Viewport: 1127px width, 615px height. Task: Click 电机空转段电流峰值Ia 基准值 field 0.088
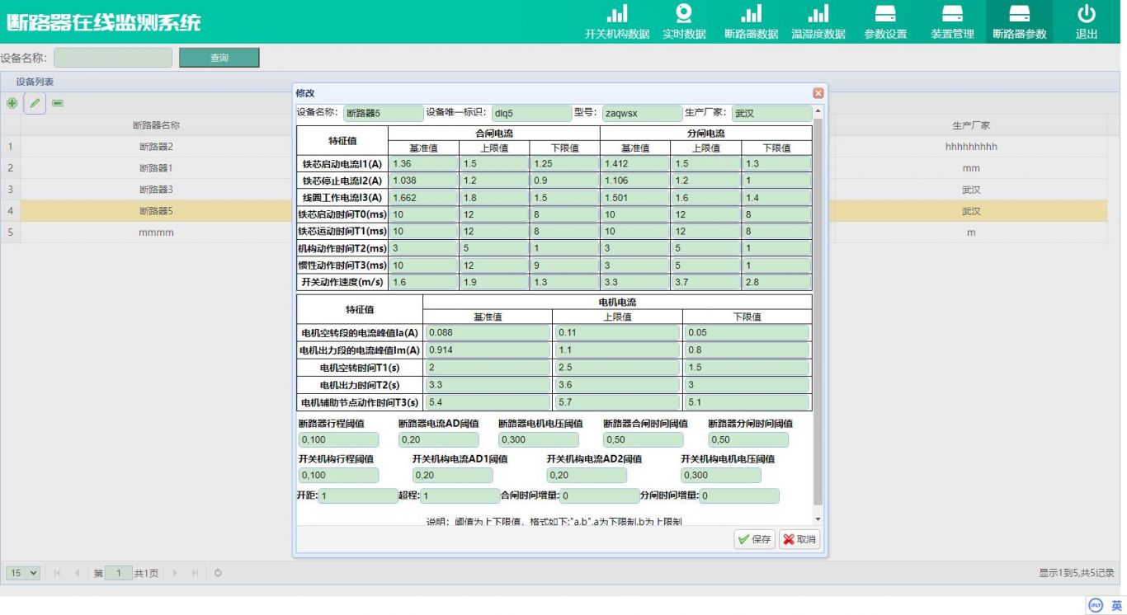click(x=488, y=332)
